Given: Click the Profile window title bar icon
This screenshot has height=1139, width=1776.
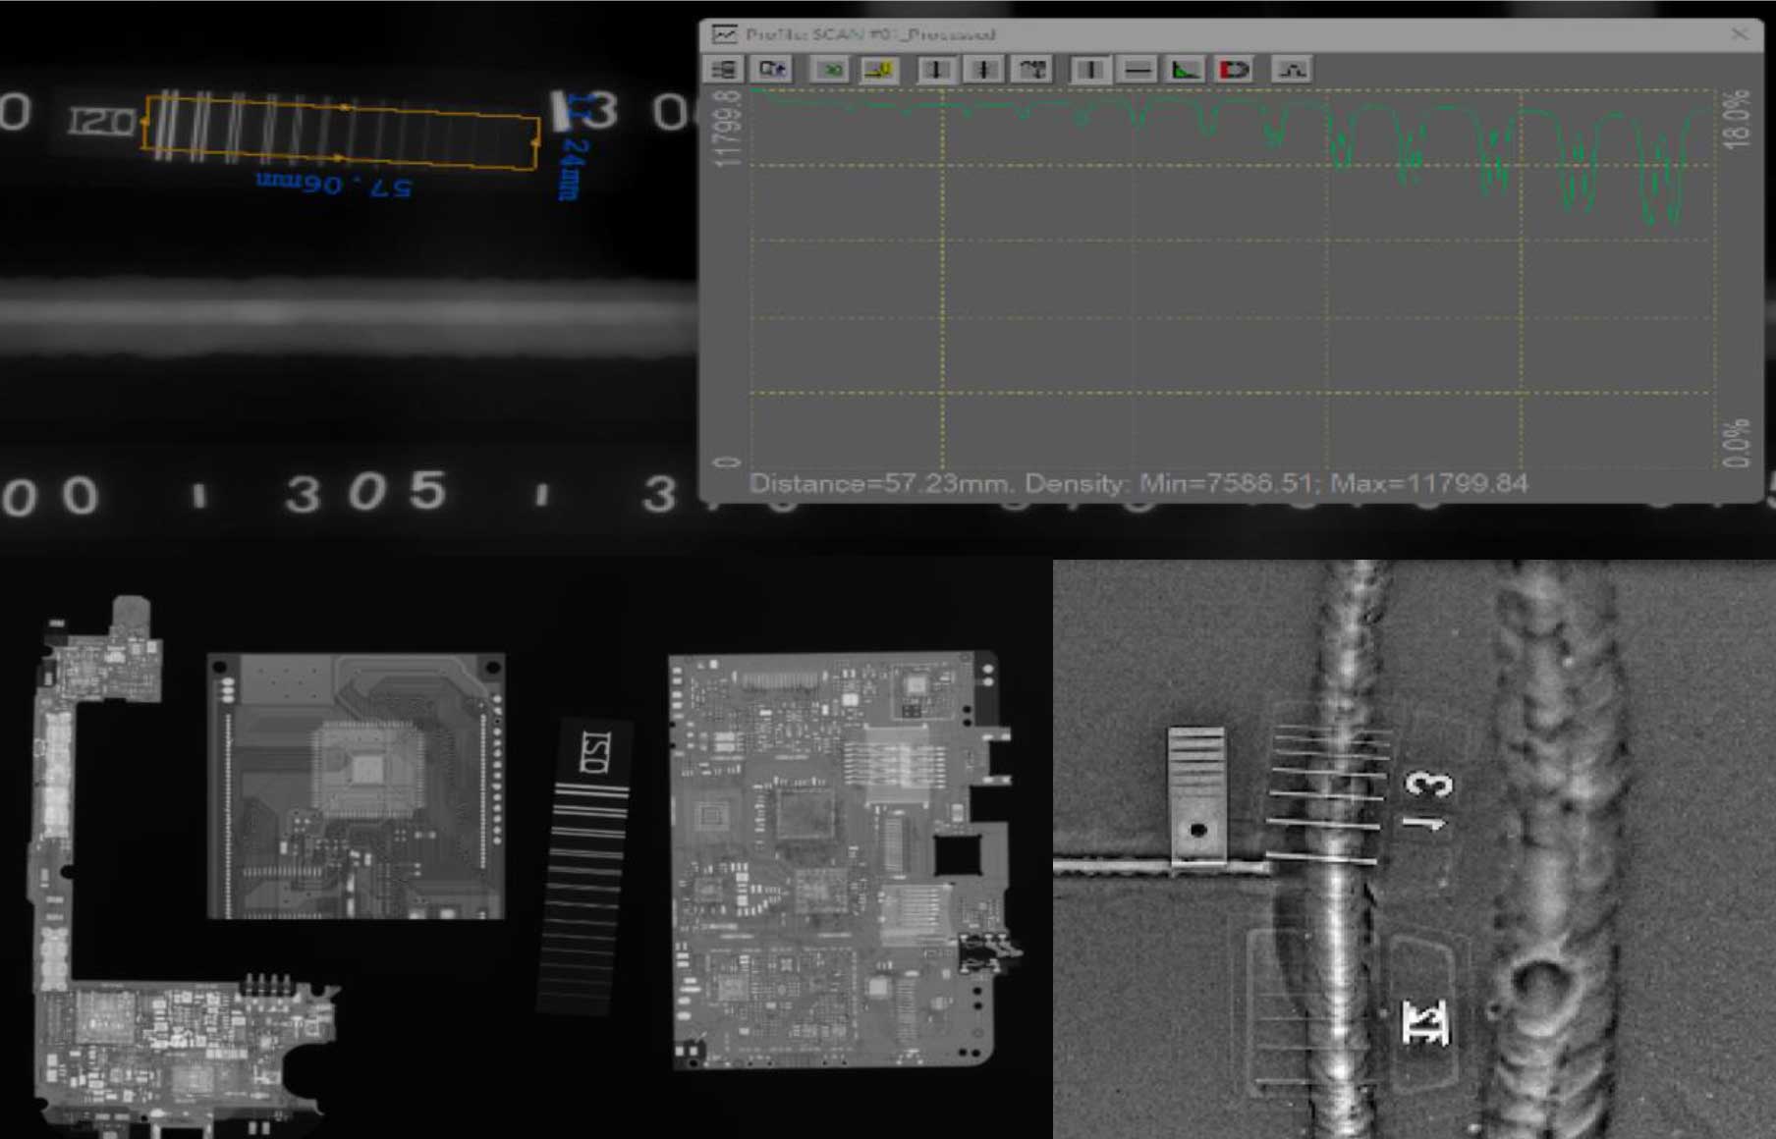Looking at the screenshot, I should pyautogui.click(x=724, y=34).
